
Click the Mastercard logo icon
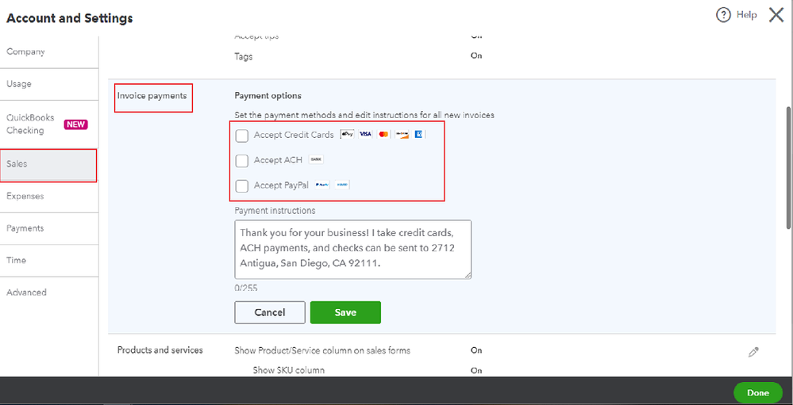pyautogui.click(x=383, y=135)
